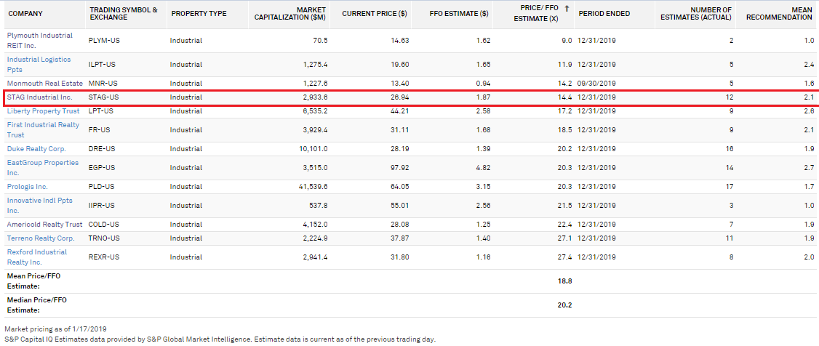
Task: Click the 2.7 mean recommendation for EastGroup
Action: 809,167
